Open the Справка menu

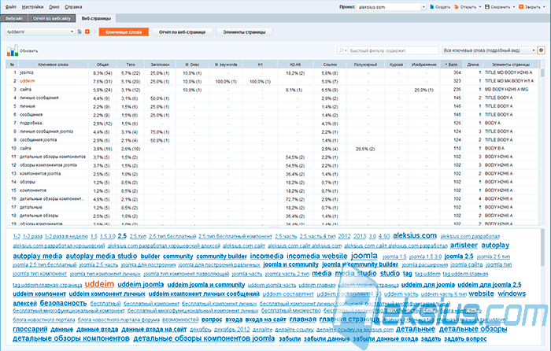point(73,6)
